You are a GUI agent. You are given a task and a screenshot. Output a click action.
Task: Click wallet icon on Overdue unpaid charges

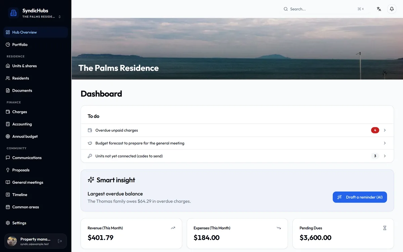90,130
